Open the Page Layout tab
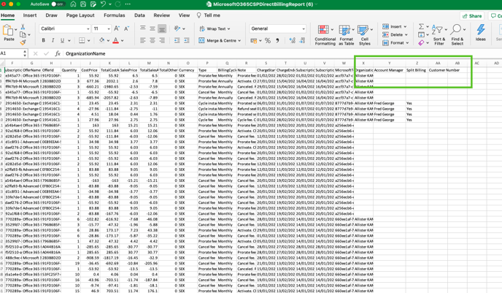Image resolution: width=502 pixels, height=293 pixels. click(80, 15)
